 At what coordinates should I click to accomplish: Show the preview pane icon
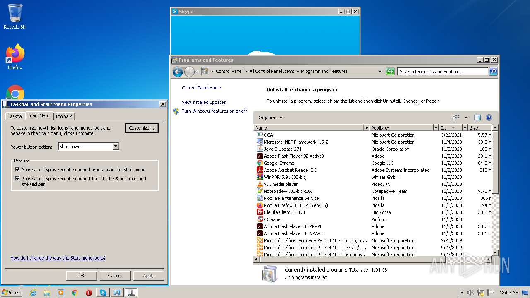pos(477,118)
